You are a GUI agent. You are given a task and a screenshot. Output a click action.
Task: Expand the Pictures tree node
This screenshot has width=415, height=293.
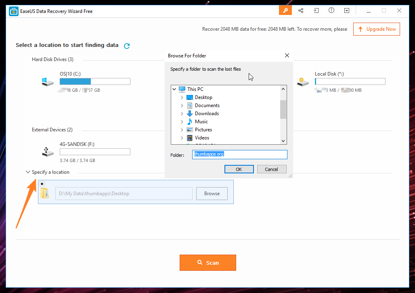(182, 130)
